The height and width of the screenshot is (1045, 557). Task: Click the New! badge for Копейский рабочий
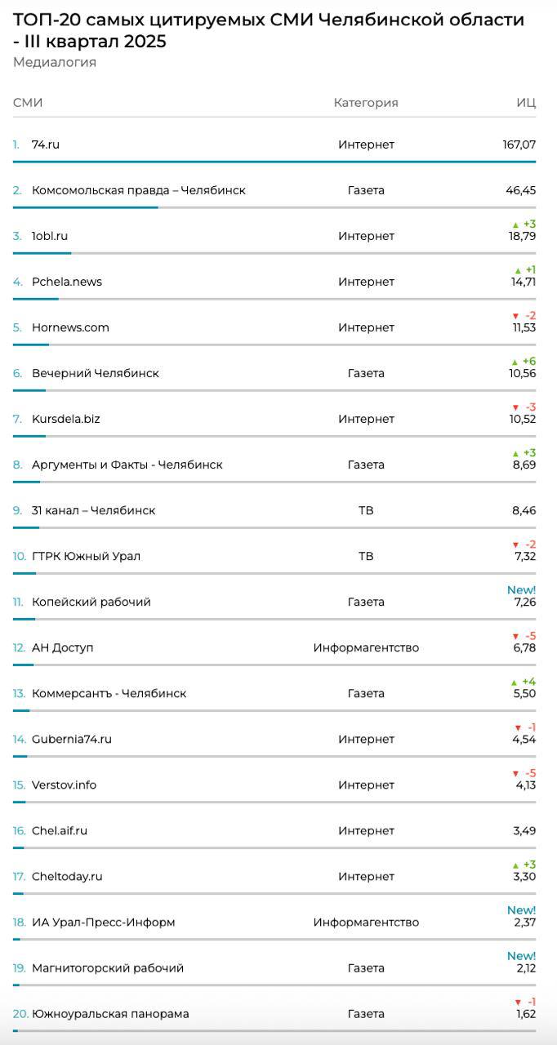click(x=521, y=589)
